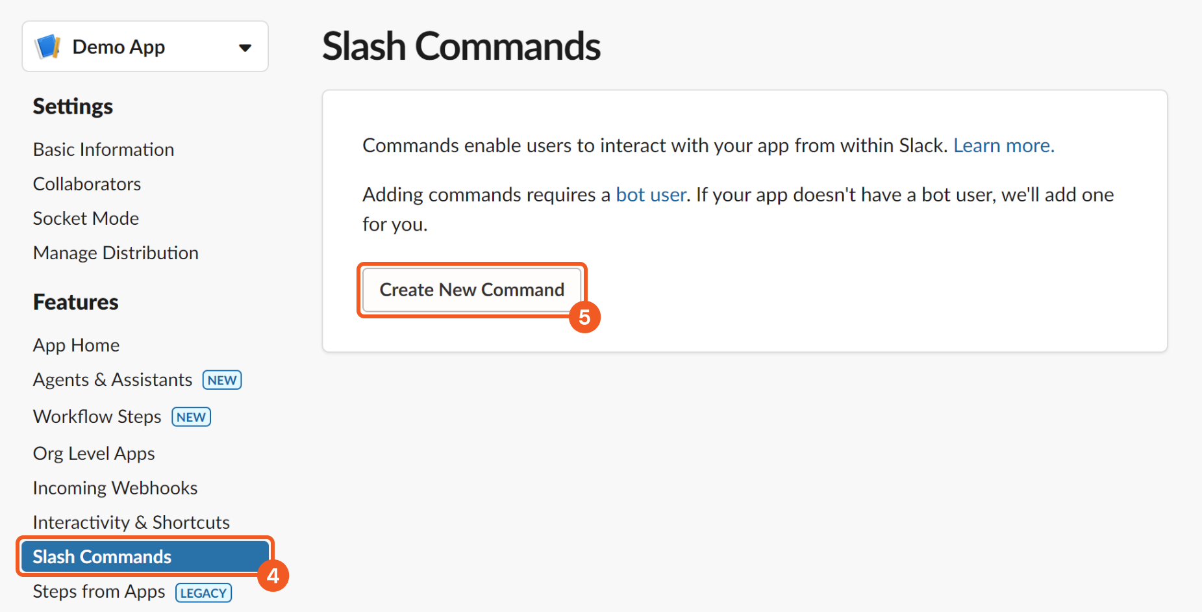Select Interactivity & Shortcuts
The width and height of the screenshot is (1202, 612).
(131, 522)
